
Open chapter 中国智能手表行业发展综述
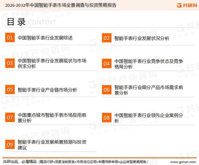click(x=45, y=38)
